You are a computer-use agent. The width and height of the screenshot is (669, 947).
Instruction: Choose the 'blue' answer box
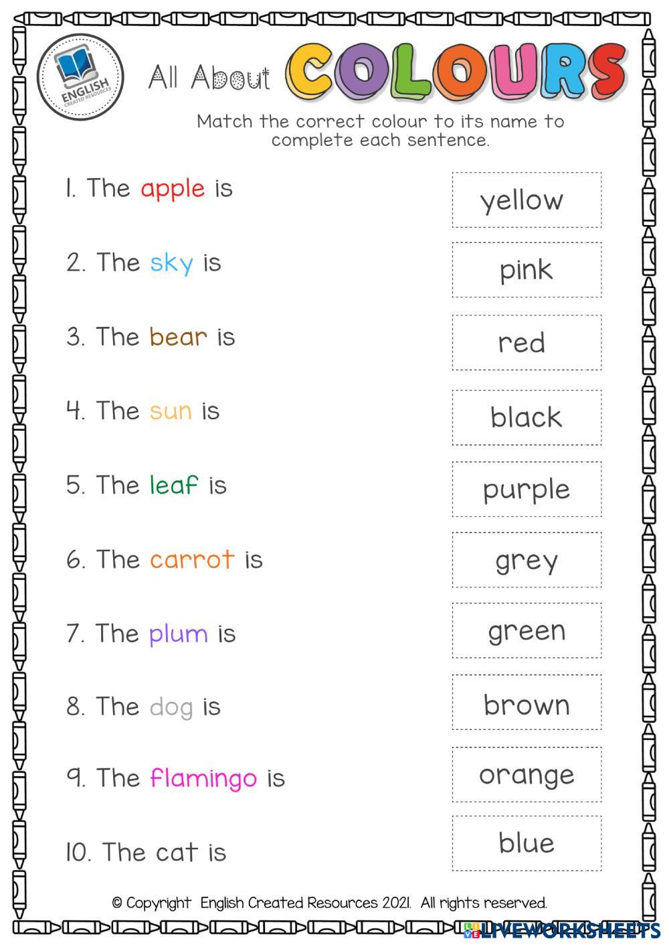tap(527, 843)
